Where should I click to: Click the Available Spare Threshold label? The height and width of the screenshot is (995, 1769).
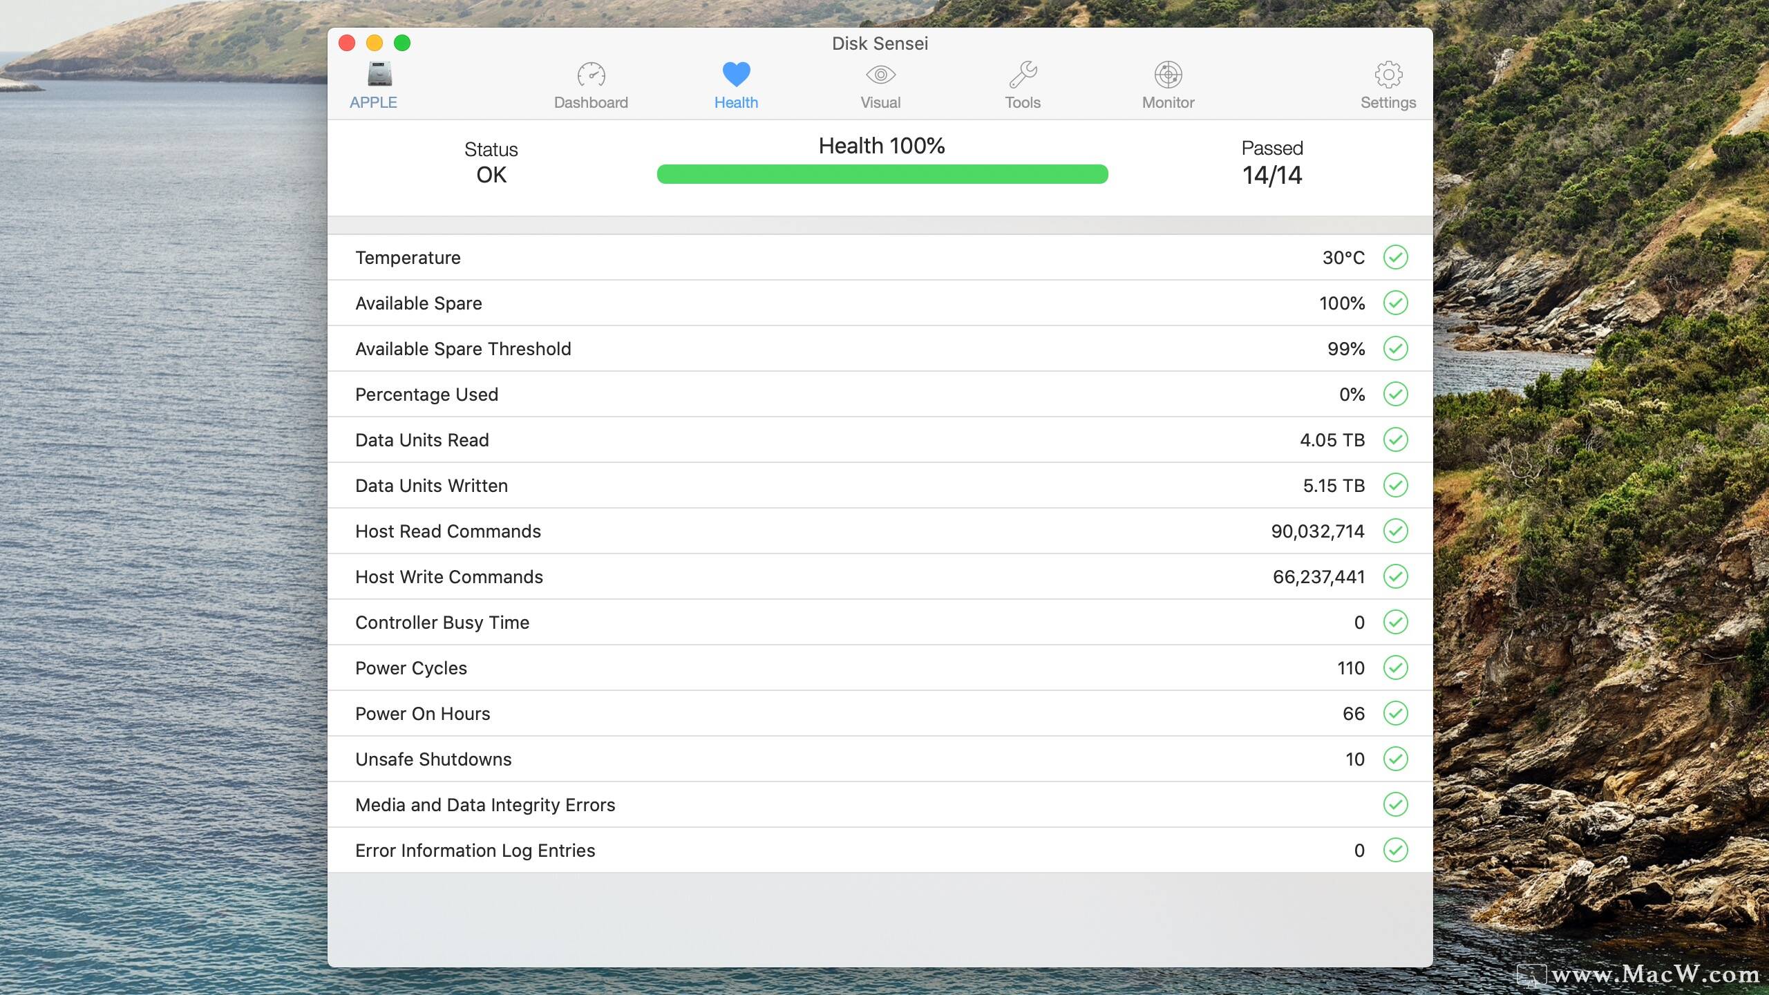pyautogui.click(x=463, y=349)
